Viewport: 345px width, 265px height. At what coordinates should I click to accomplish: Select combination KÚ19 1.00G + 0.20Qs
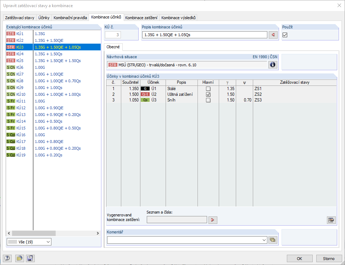coord(53,155)
